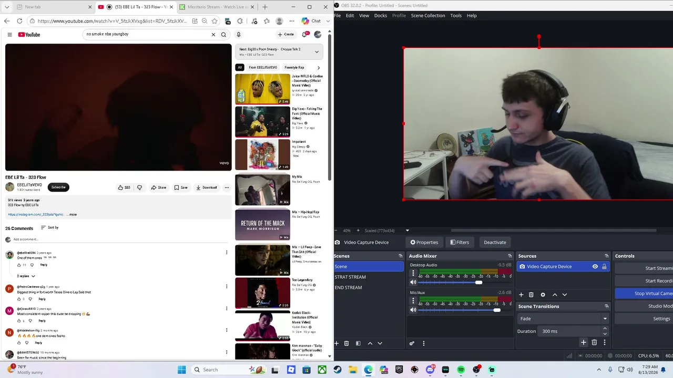The image size is (673, 378).
Task: Open YouTube hamburger guide menu
Action: point(9,35)
